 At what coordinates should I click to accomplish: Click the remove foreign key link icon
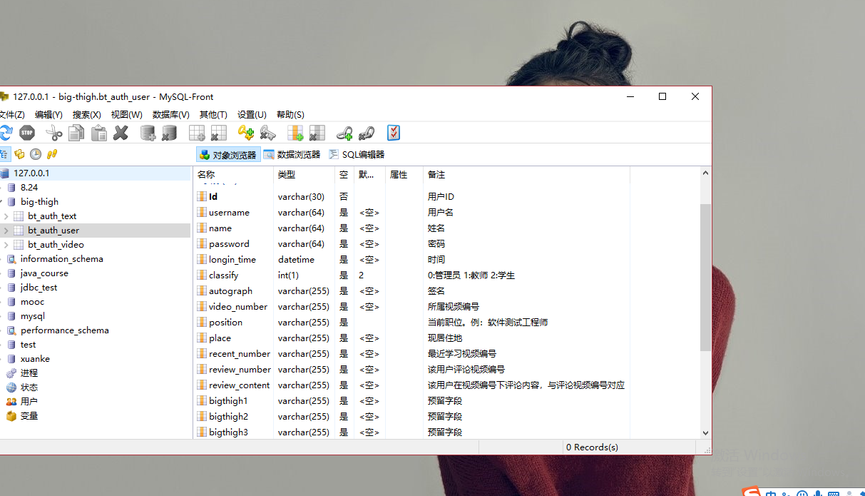(367, 133)
